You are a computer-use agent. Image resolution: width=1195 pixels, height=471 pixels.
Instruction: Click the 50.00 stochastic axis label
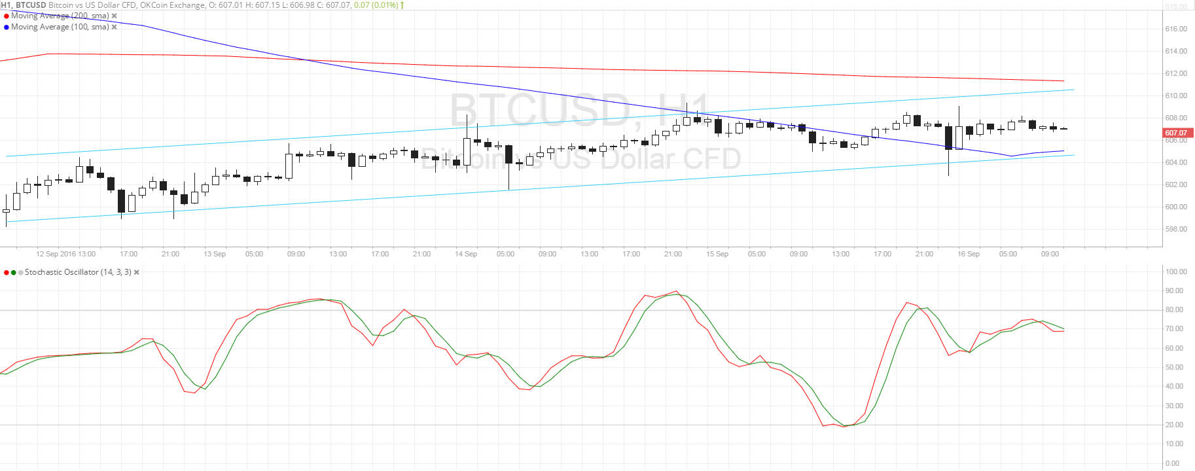pyautogui.click(x=1175, y=368)
